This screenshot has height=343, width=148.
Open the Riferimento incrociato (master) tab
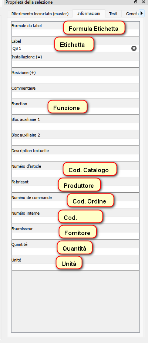pos(40,14)
